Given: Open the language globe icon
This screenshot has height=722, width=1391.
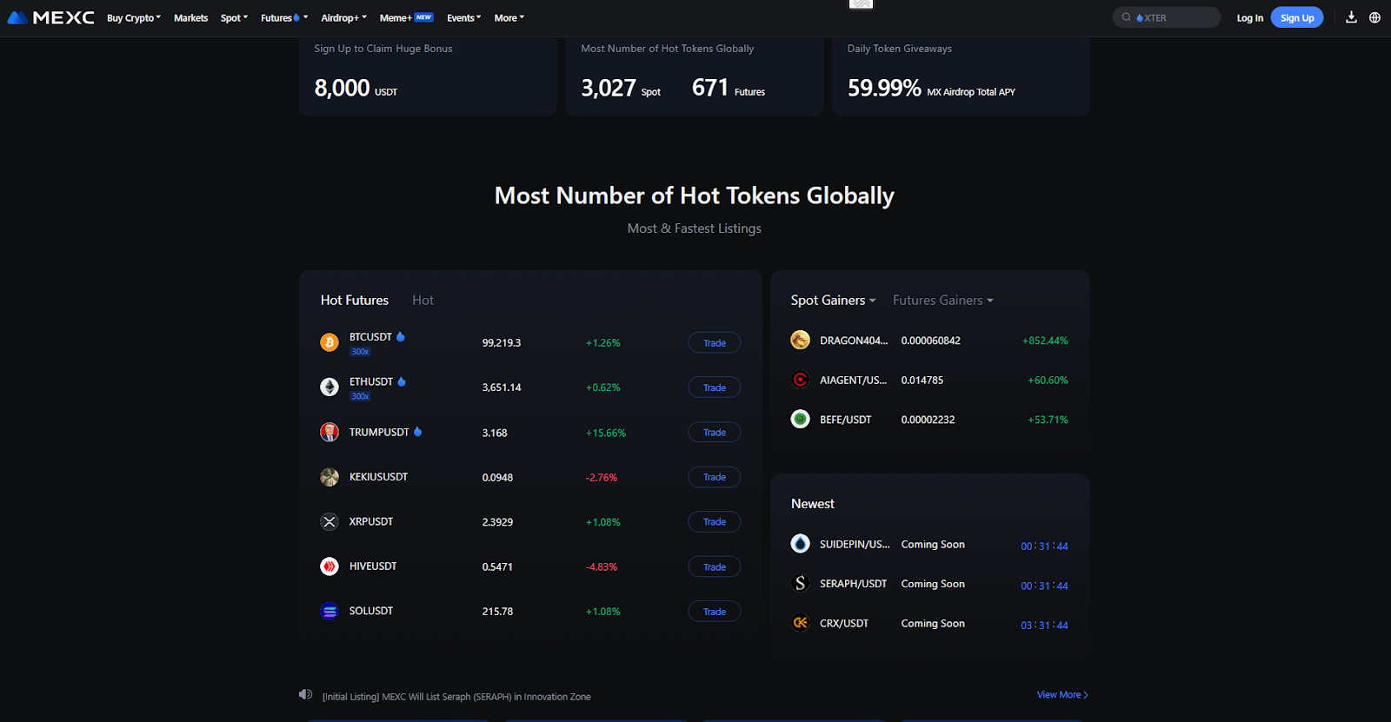Looking at the screenshot, I should 1374,17.
